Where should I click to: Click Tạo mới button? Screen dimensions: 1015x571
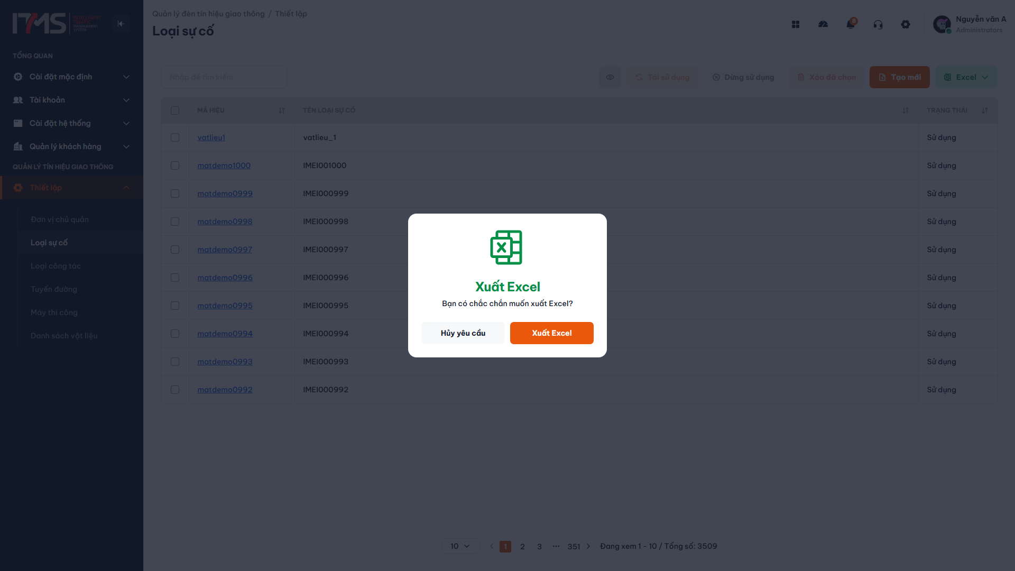[900, 77]
